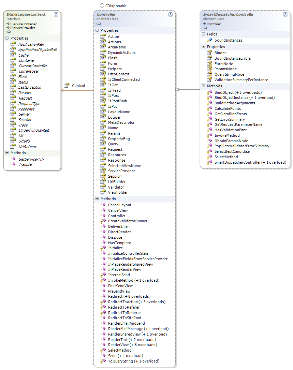The width and height of the screenshot is (293, 370).
Task: Collapse Properties section in IRailsEngineContext
Action: pos(7,38)
